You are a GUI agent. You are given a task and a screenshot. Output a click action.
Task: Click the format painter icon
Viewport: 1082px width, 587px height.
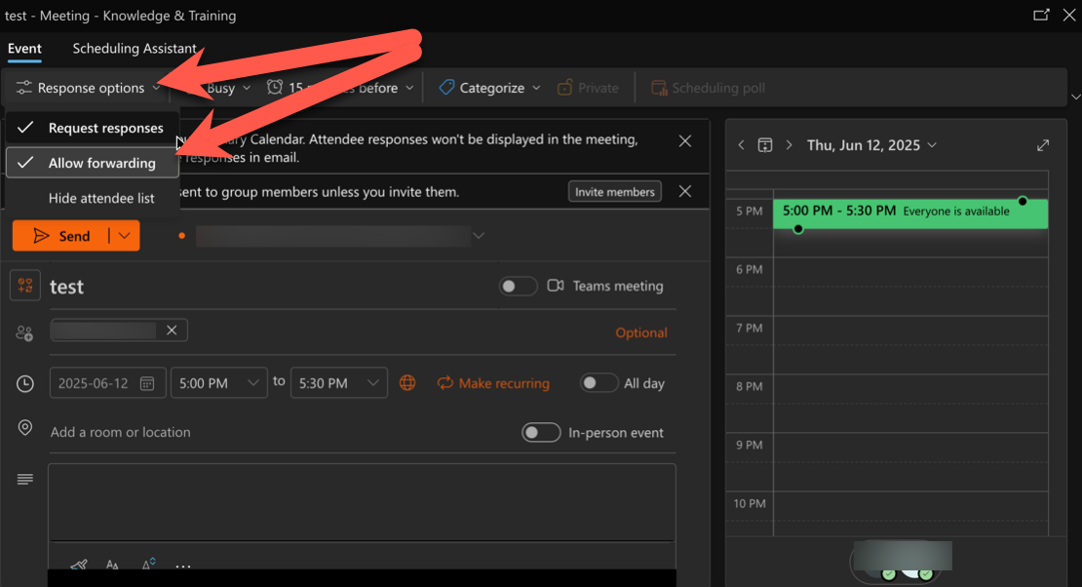(79, 566)
